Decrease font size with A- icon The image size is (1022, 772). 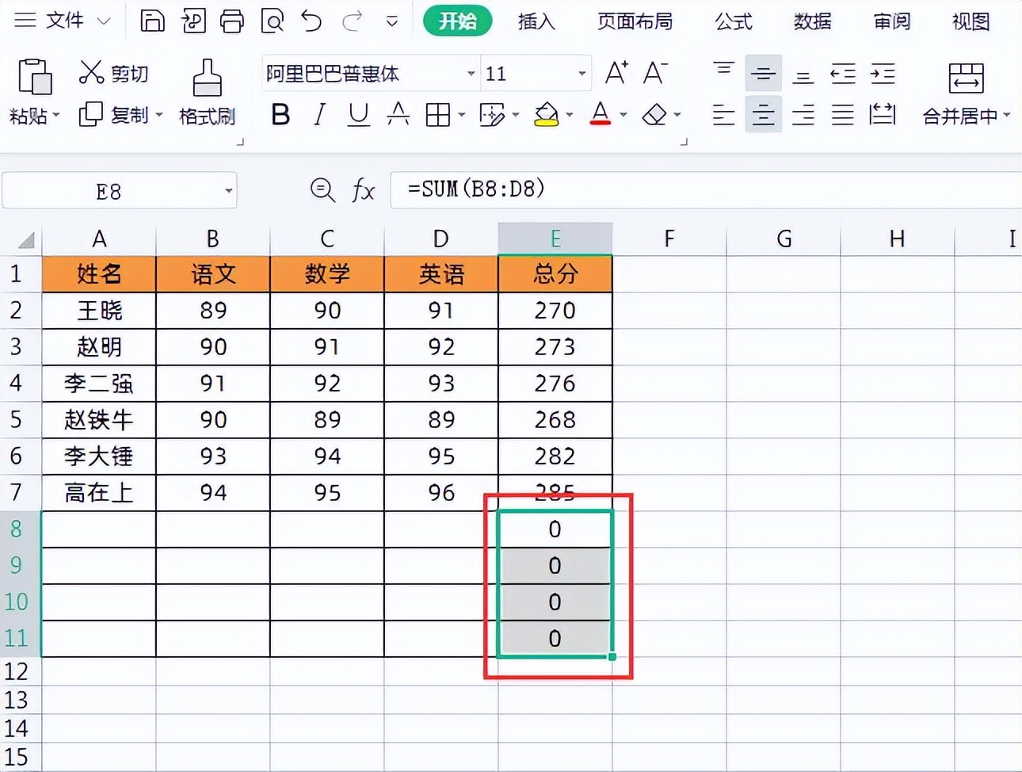coord(655,73)
